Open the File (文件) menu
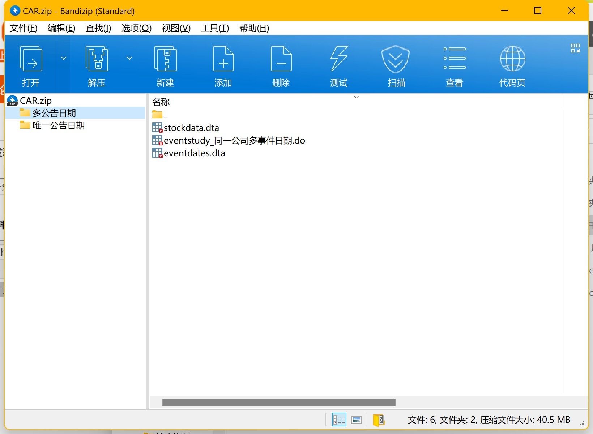593x434 pixels. pyautogui.click(x=24, y=28)
